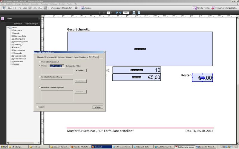The width and height of the screenshot is (239, 149).
Task: Select 'Benutzerdef. Berechnungsskript' radio button
Action: tap(40, 87)
